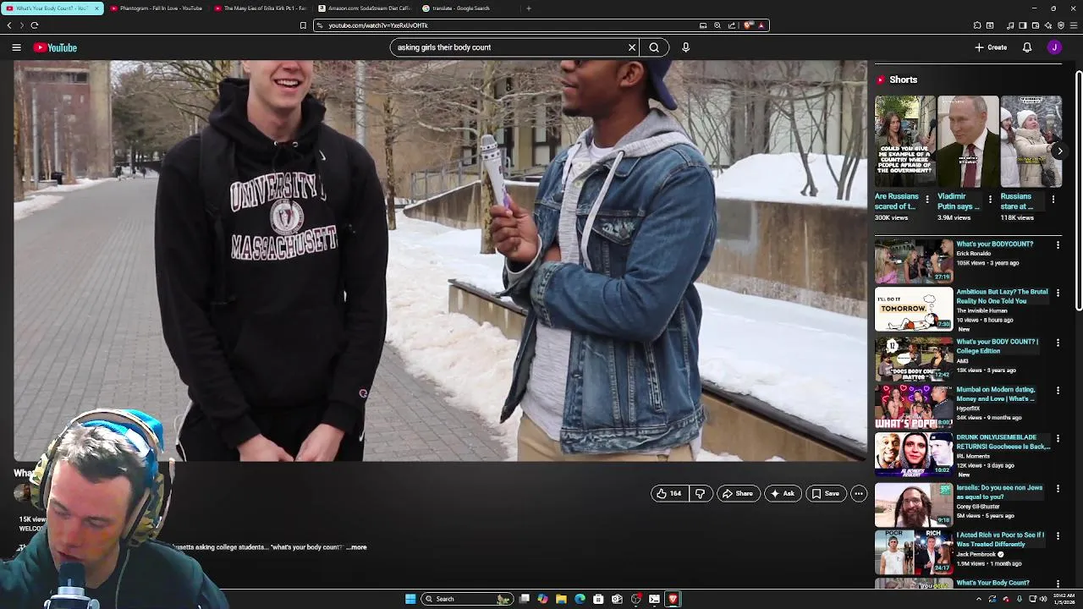Click the Erick Ronaldo channel name

[x=973, y=254]
